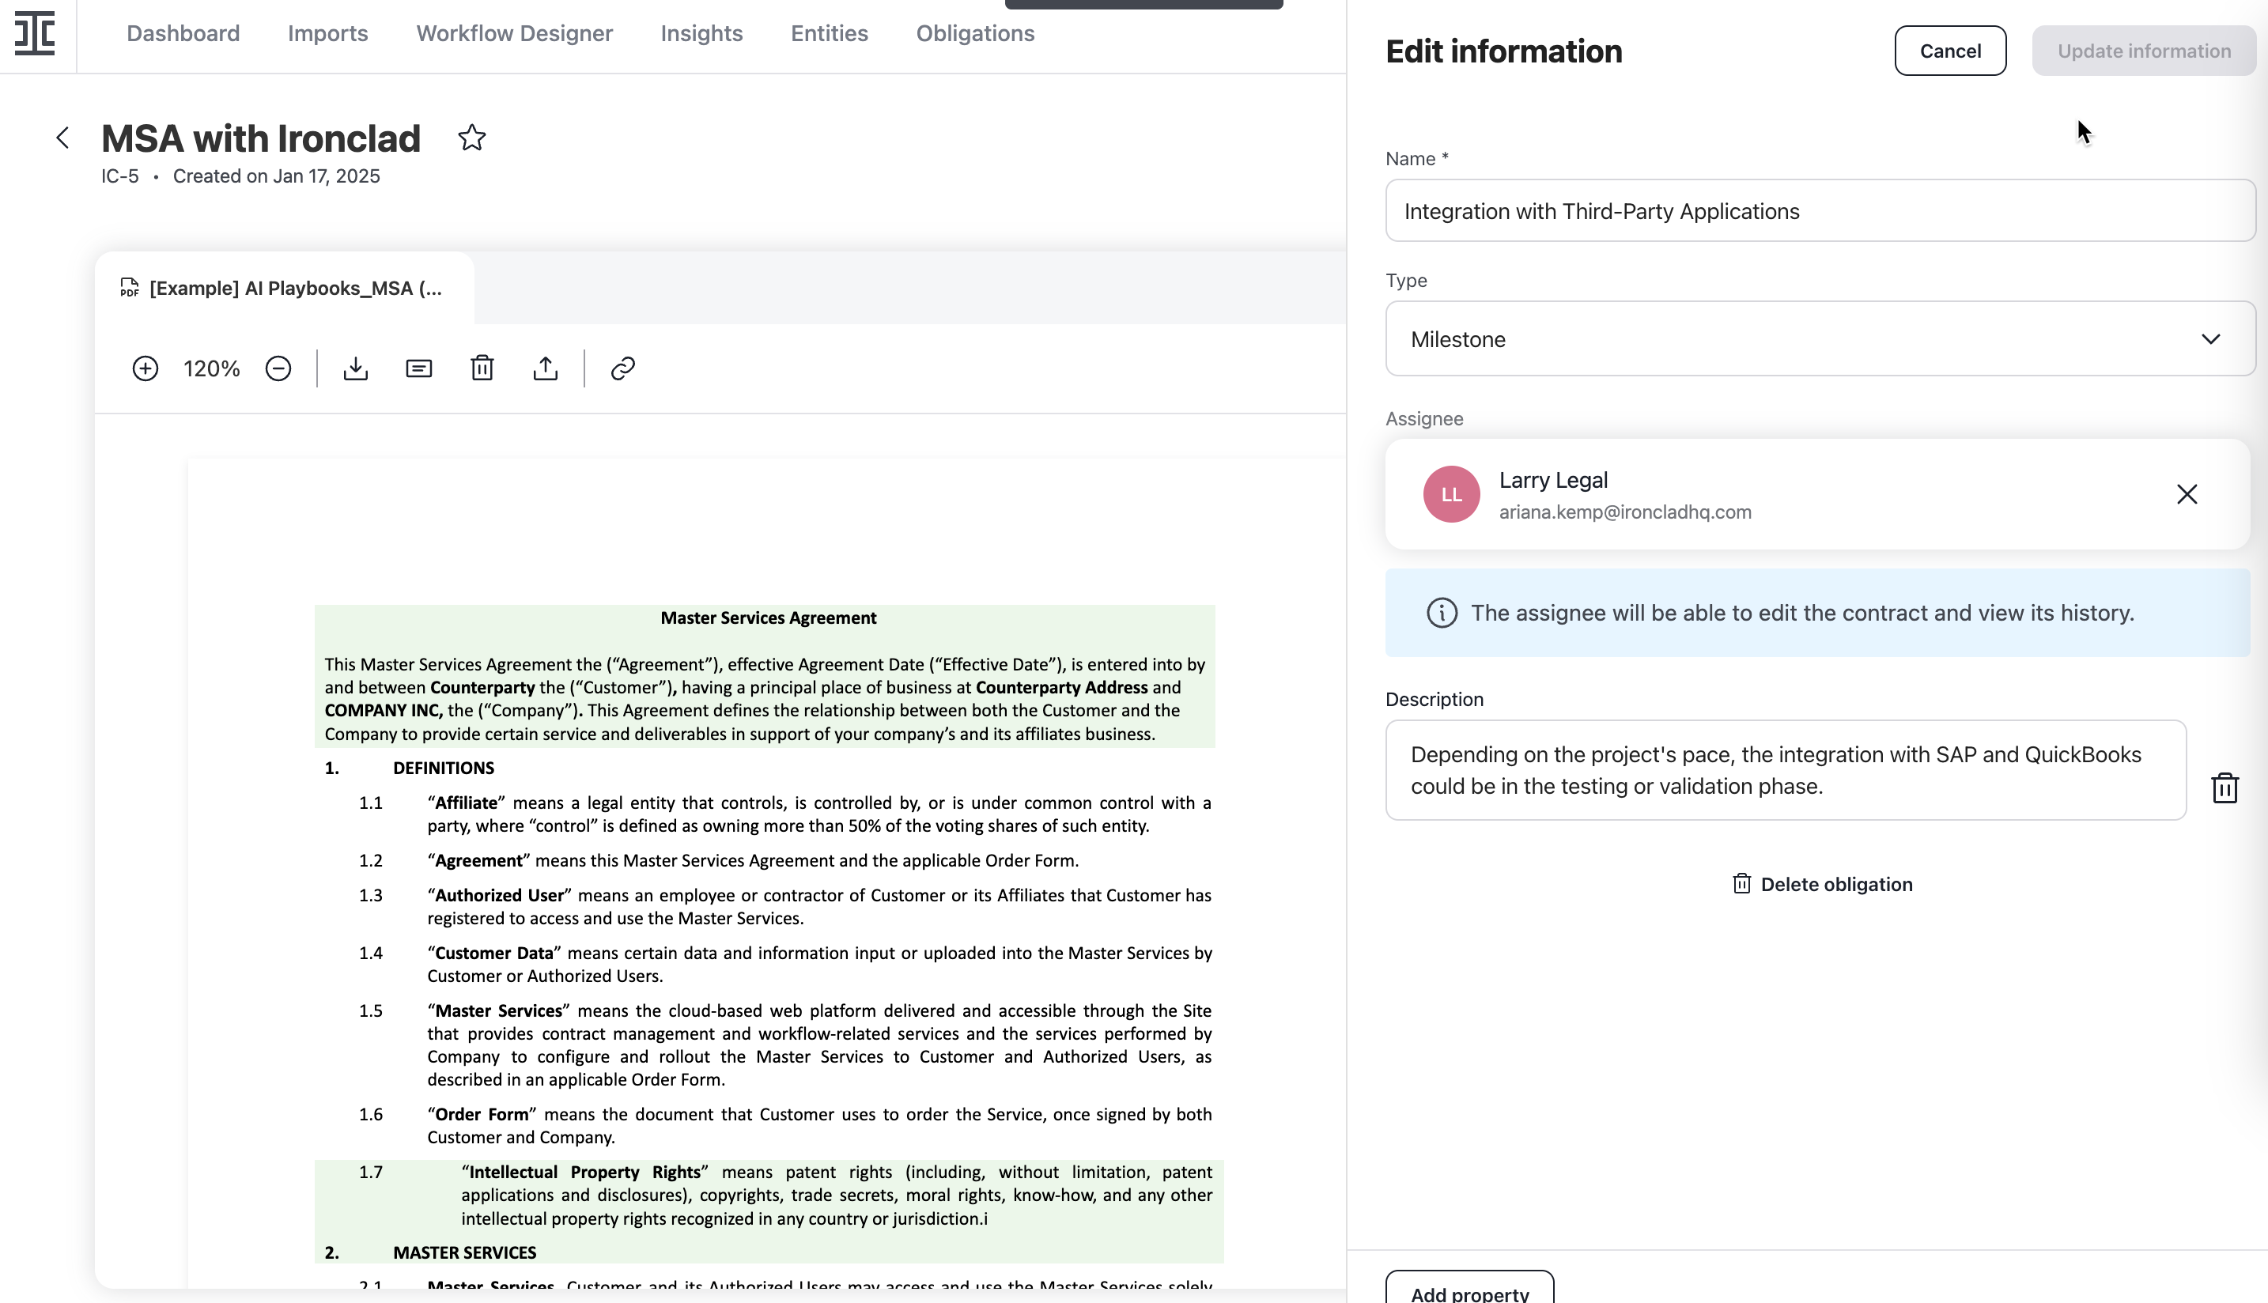This screenshot has height=1303, width=2268.
Task: Star the MSA with Ironclad contract
Action: (x=471, y=138)
